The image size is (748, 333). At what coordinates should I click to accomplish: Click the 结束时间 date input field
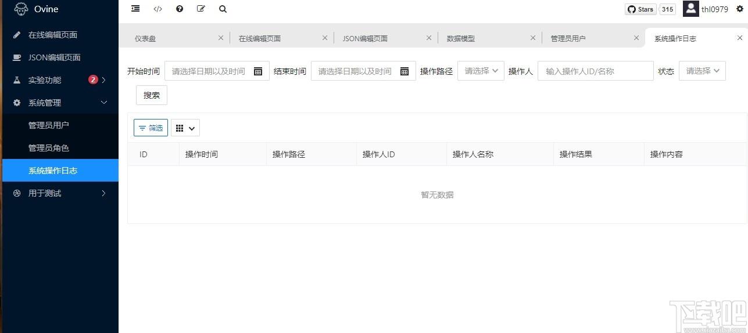pyautogui.click(x=363, y=71)
